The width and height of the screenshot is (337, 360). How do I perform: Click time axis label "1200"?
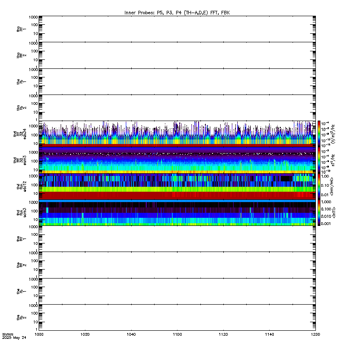coord(315,334)
